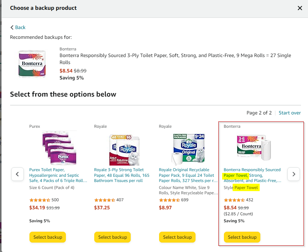The width and height of the screenshot is (308, 252).
Task: Click the next carousel arrow
Action: [x=294, y=174]
